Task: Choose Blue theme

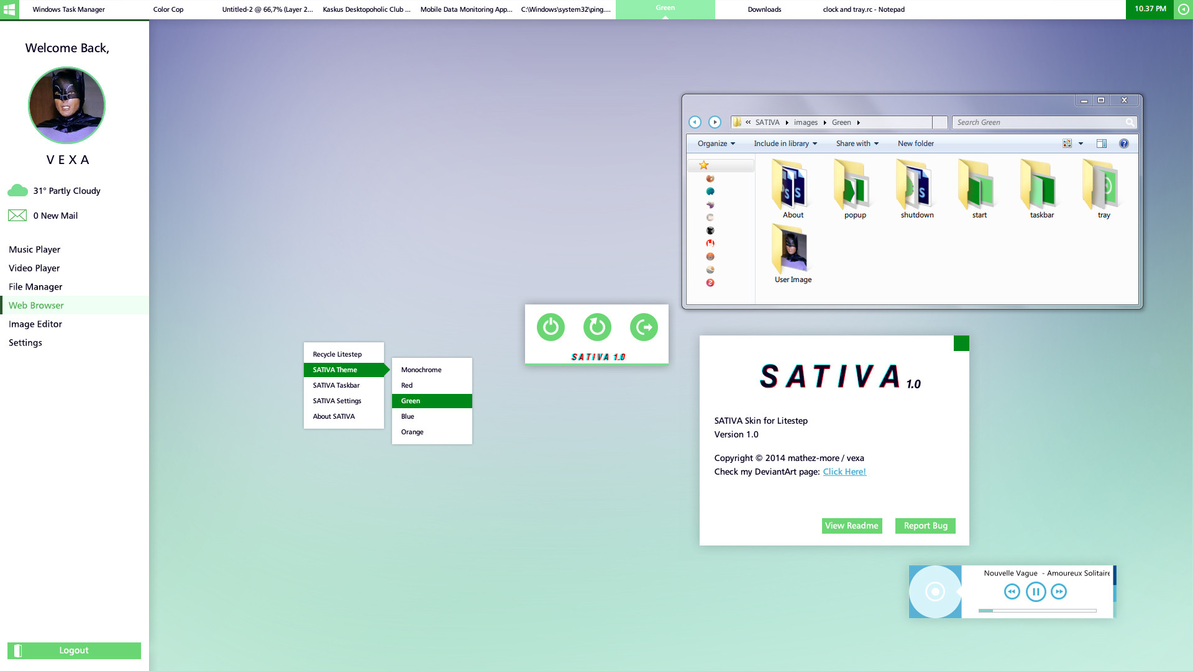Action: 432,416
